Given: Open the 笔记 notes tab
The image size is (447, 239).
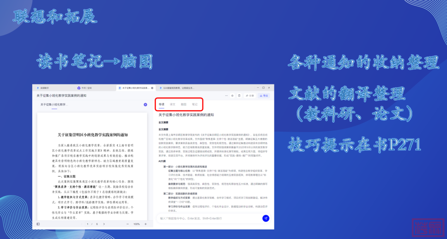Looking at the screenshot, I should point(195,105).
